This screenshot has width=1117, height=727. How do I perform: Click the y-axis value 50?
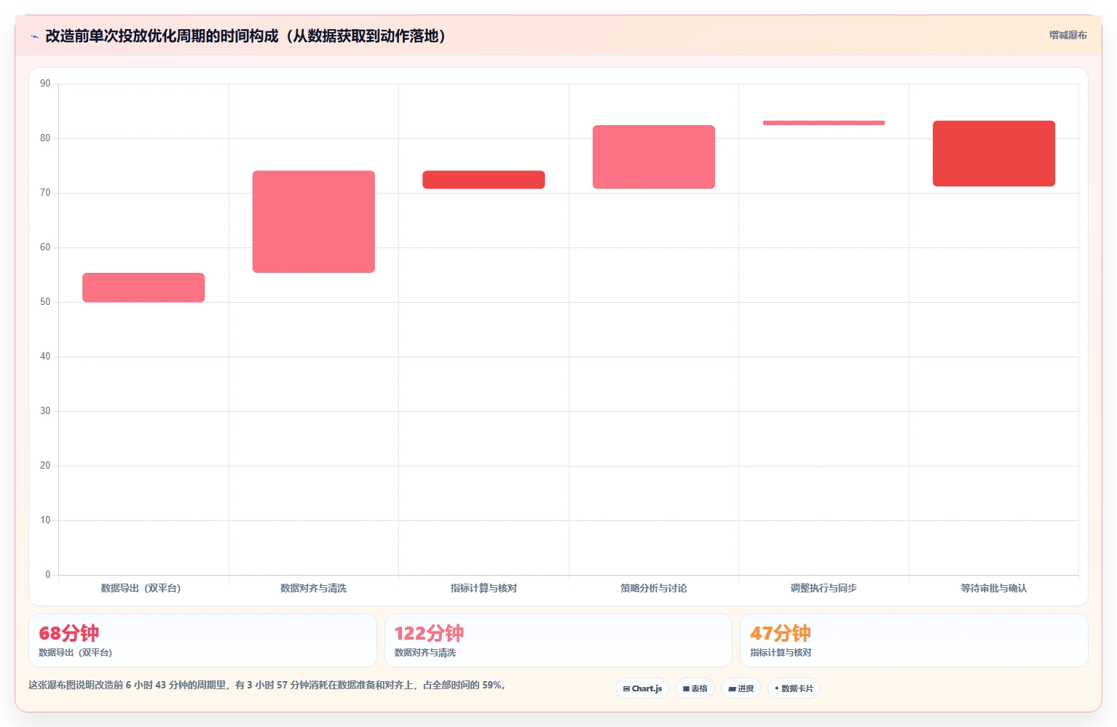tap(45, 302)
